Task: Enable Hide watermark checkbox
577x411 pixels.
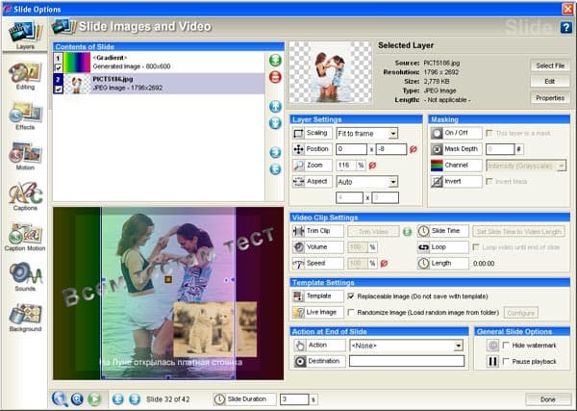Action: pyautogui.click(x=506, y=346)
